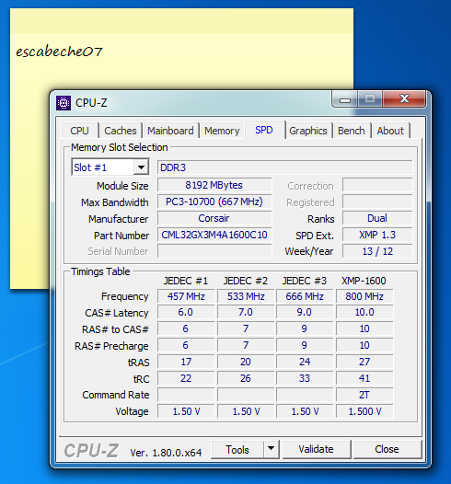This screenshot has height=484, width=451.
Task: Minimize the CPU-Z window
Action: pos(345,99)
